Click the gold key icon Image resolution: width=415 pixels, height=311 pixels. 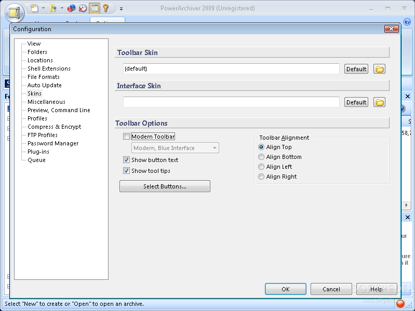(x=106, y=8)
